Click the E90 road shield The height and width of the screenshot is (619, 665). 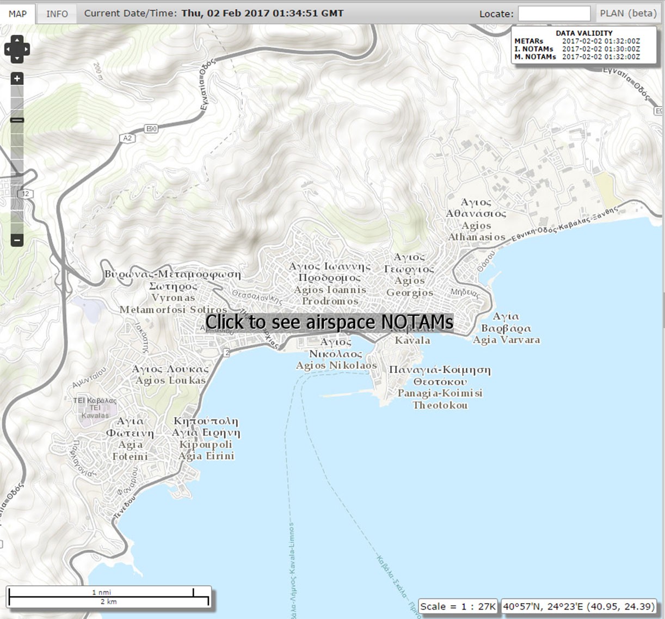152,129
